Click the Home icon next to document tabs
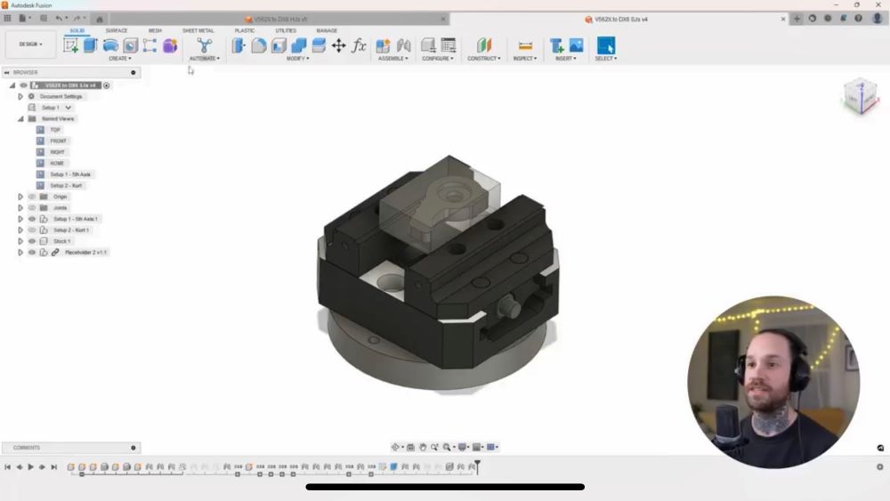The image size is (890, 501). [100, 19]
